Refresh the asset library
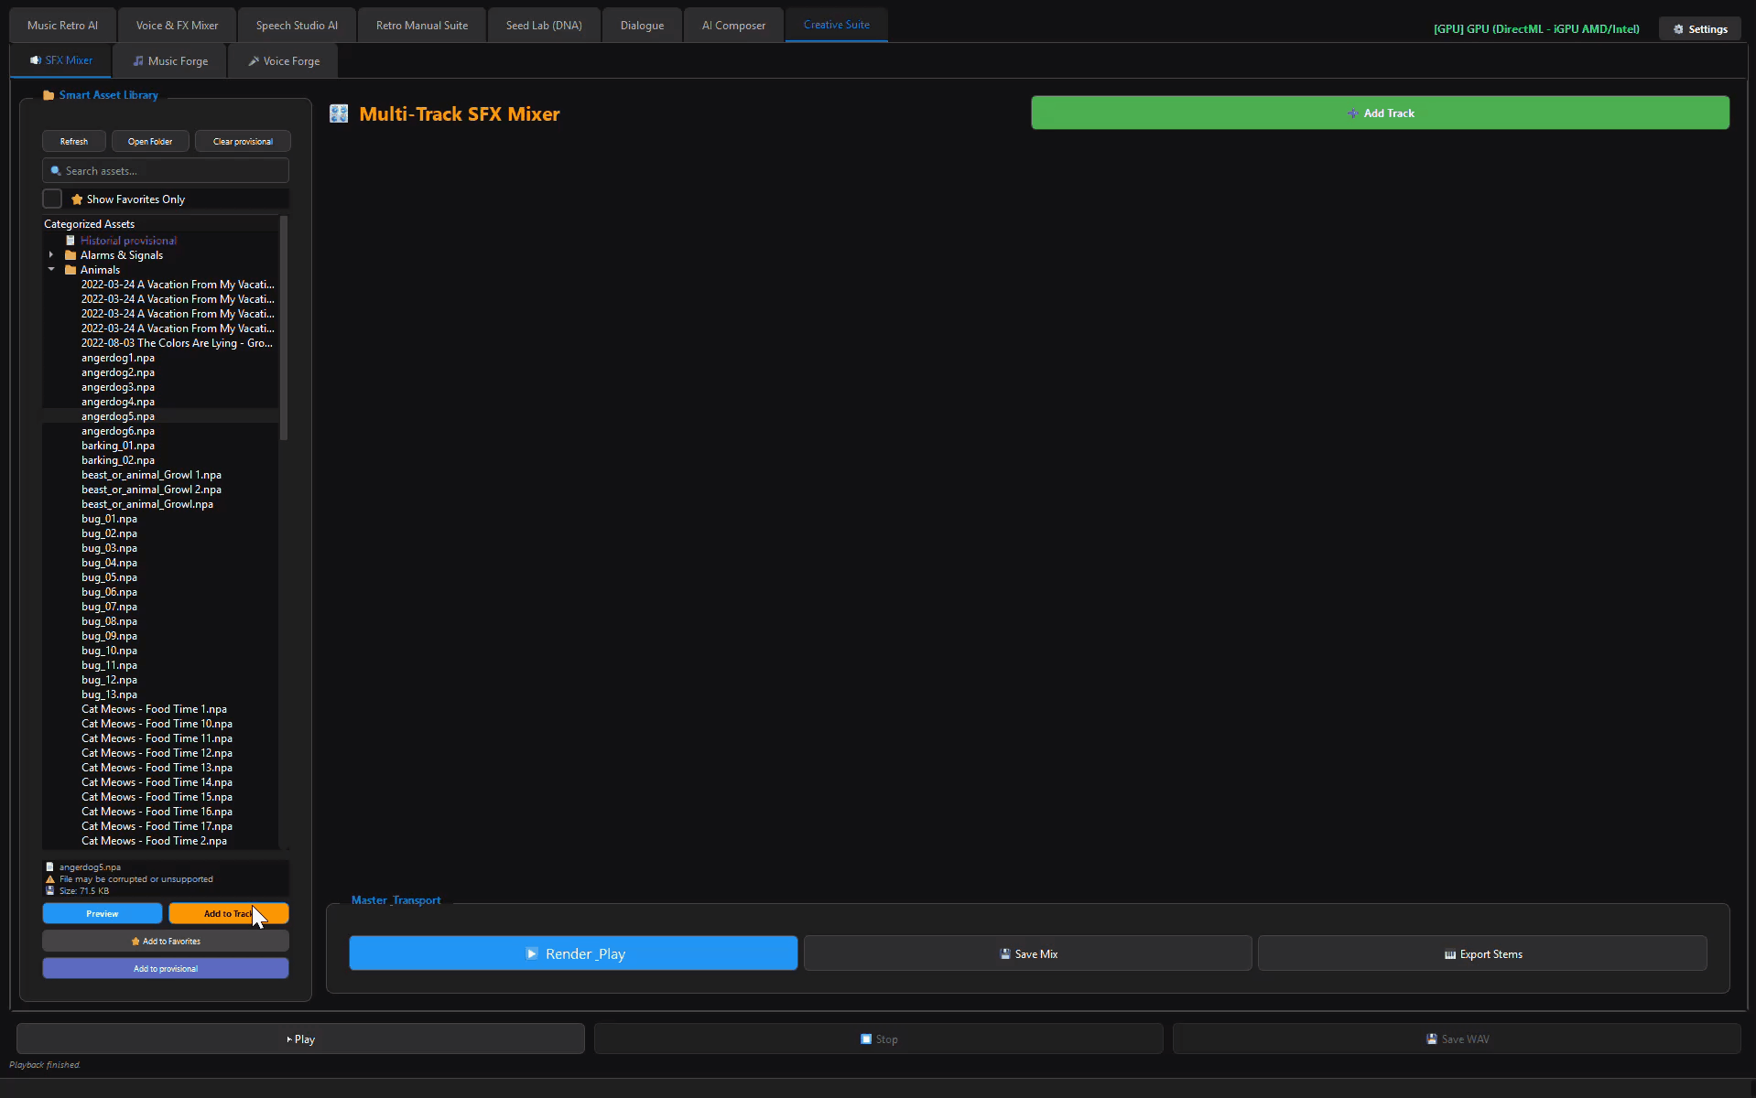This screenshot has width=1756, height=1098. click(74, 141)
